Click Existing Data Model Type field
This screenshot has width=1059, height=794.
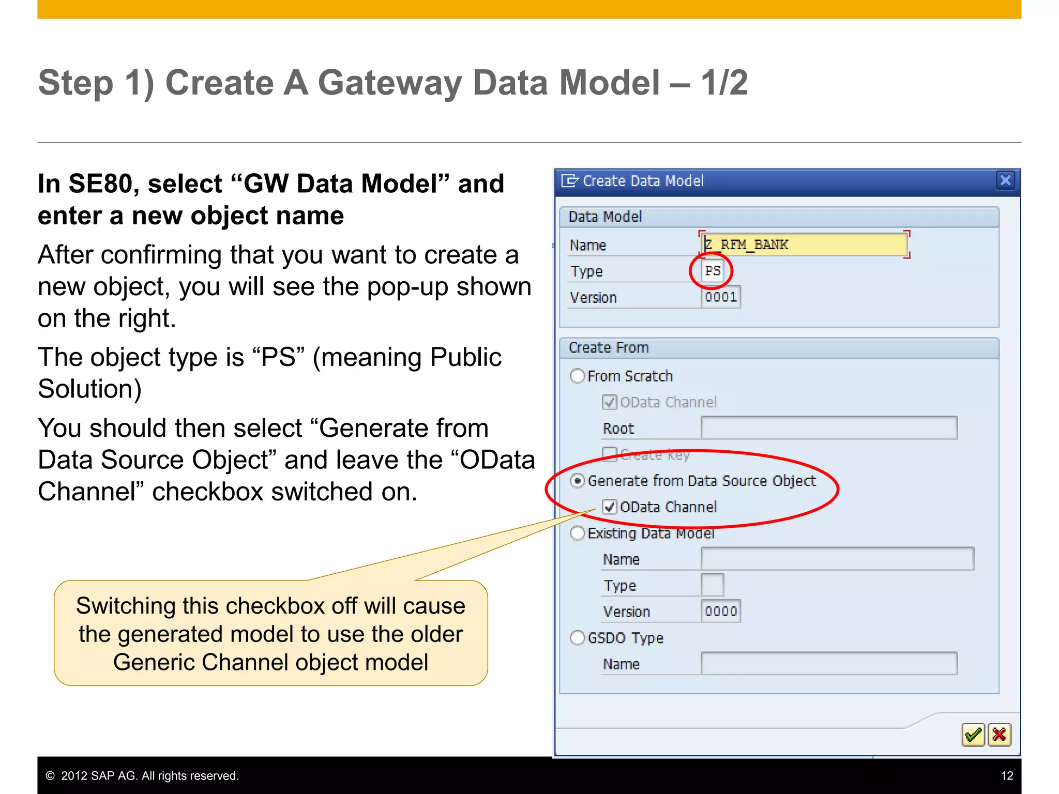point(713,585)
